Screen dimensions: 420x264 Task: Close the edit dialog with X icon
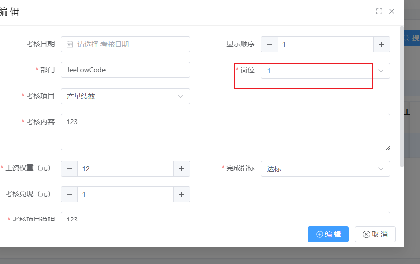tap(392, 11)
